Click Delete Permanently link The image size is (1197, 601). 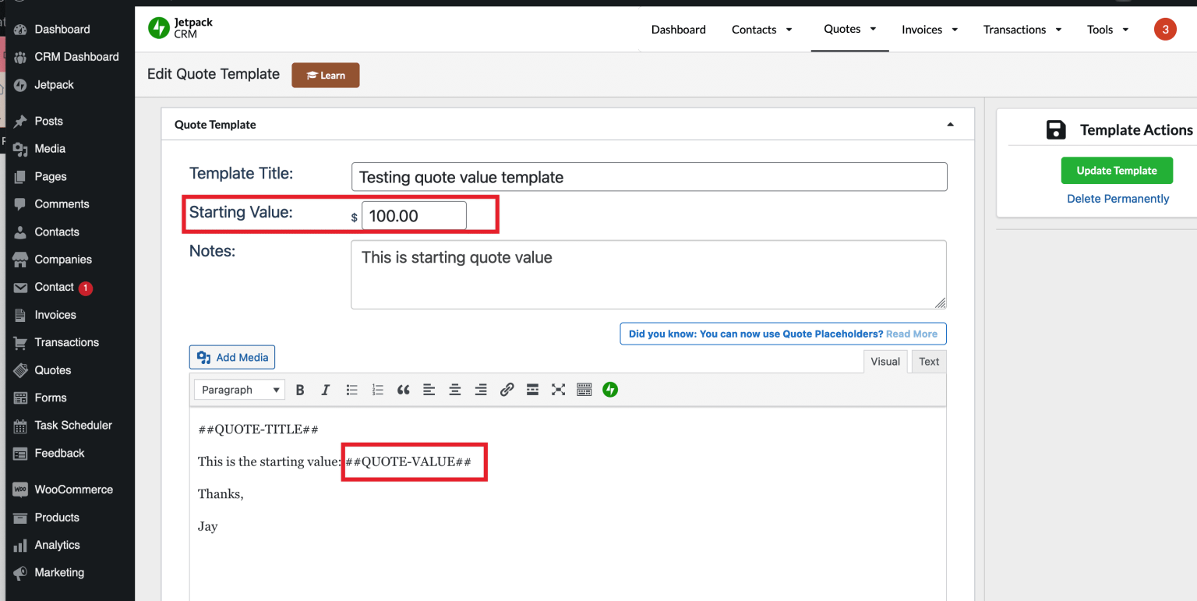coord(1118,198)
